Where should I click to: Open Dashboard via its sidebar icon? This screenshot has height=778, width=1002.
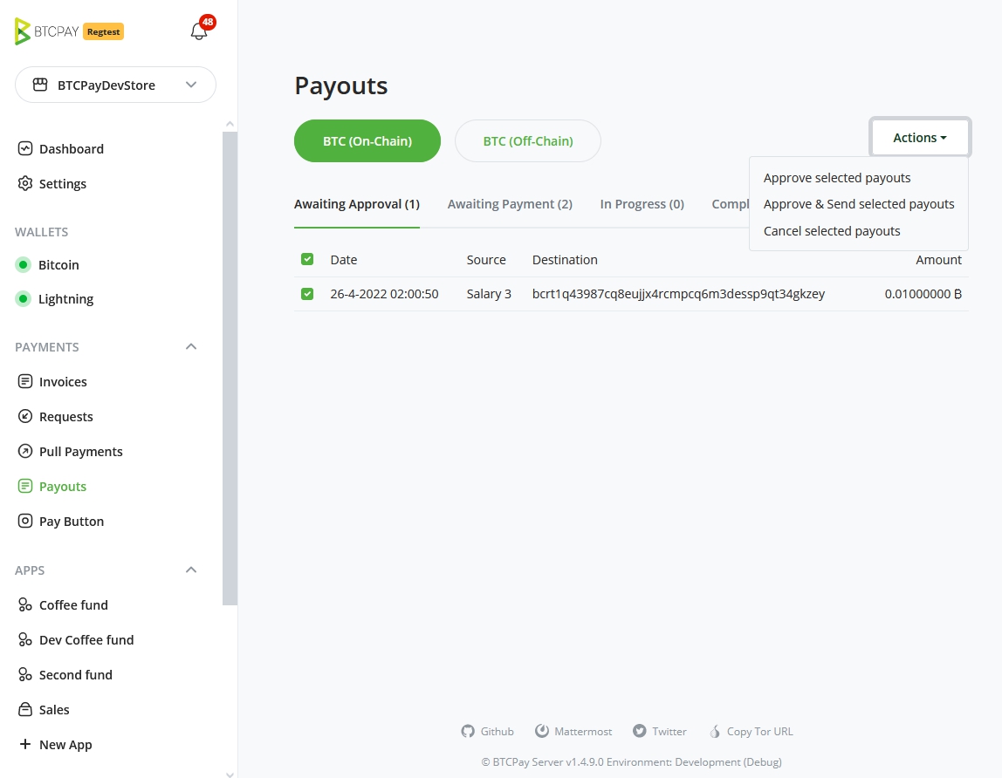coord(25,149)
